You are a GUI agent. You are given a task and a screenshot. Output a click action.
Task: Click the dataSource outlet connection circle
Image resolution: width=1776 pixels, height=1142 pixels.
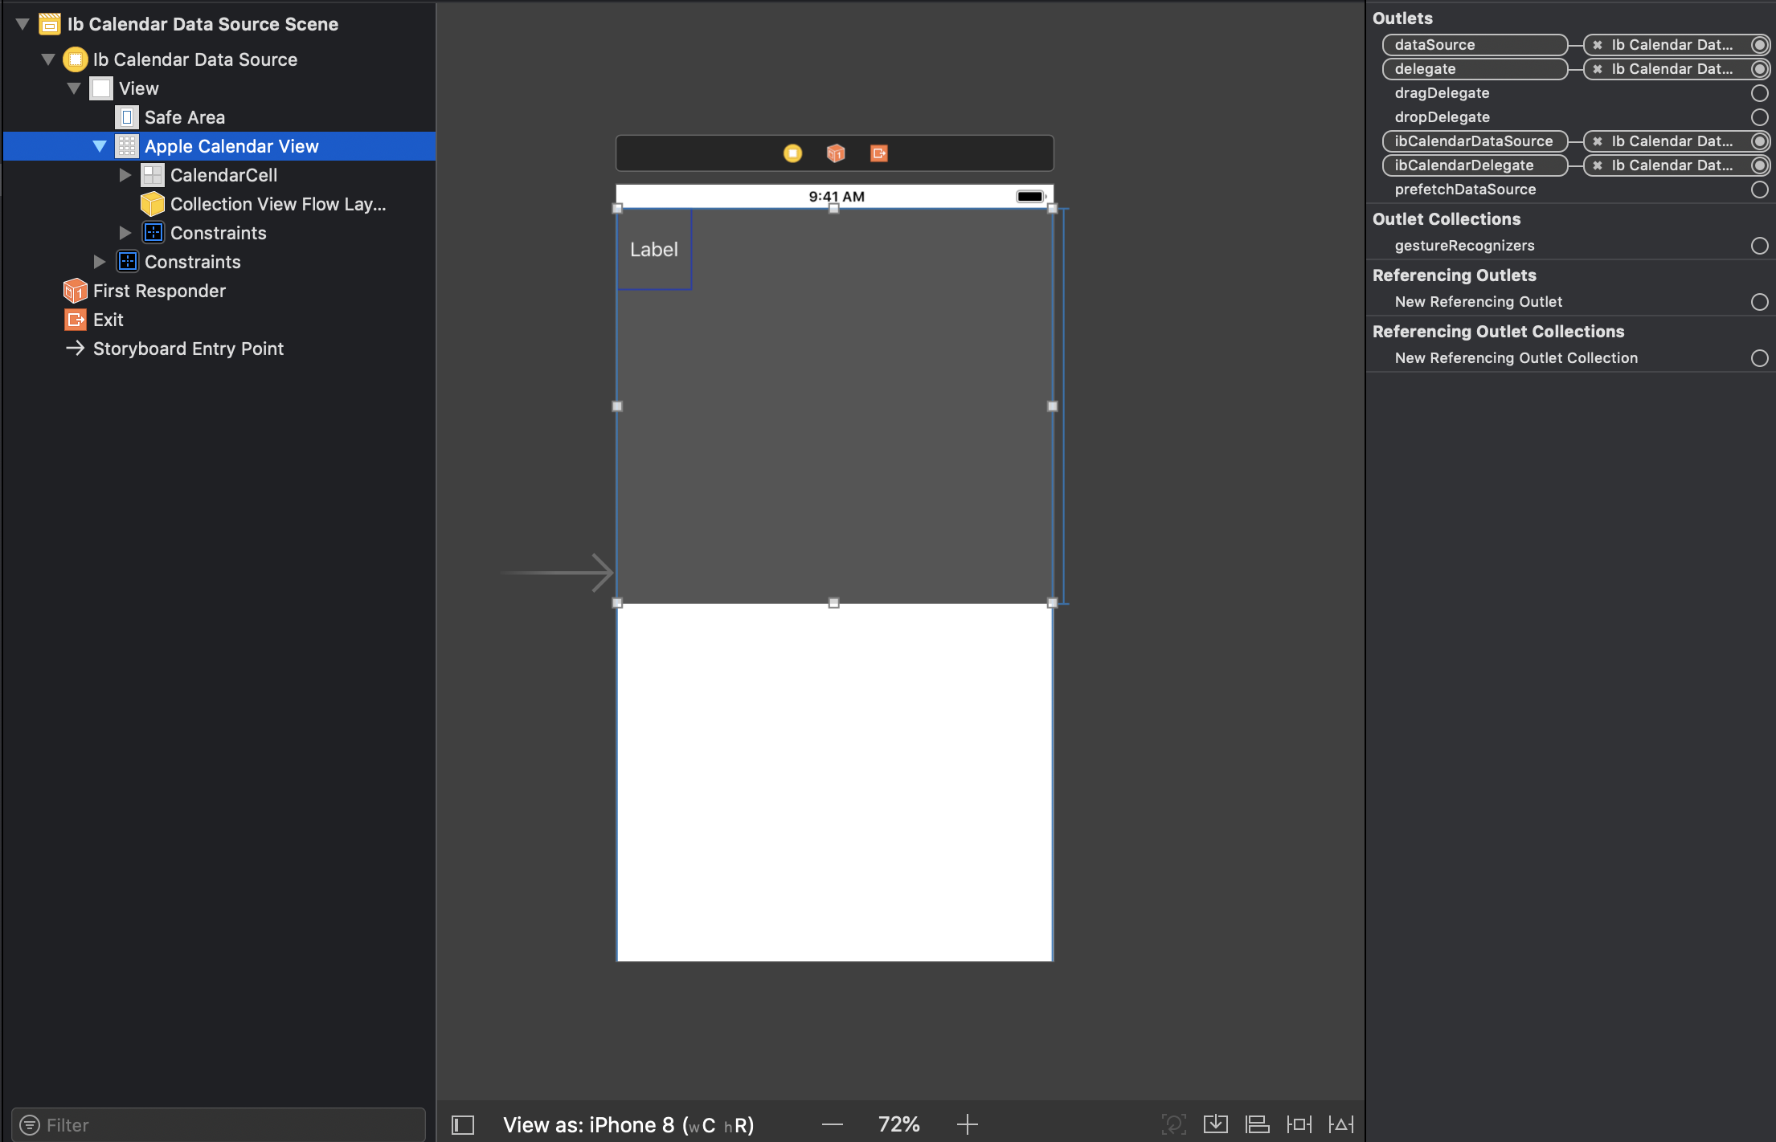[1760, 45]
